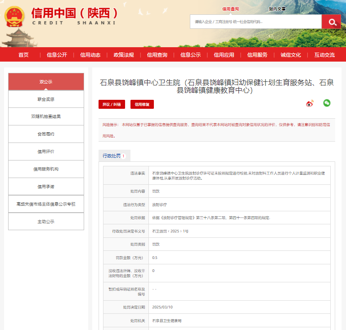This screenshot has width=346, height=330.
Task: Open 信用服务 navigation item
Action: 257,55
